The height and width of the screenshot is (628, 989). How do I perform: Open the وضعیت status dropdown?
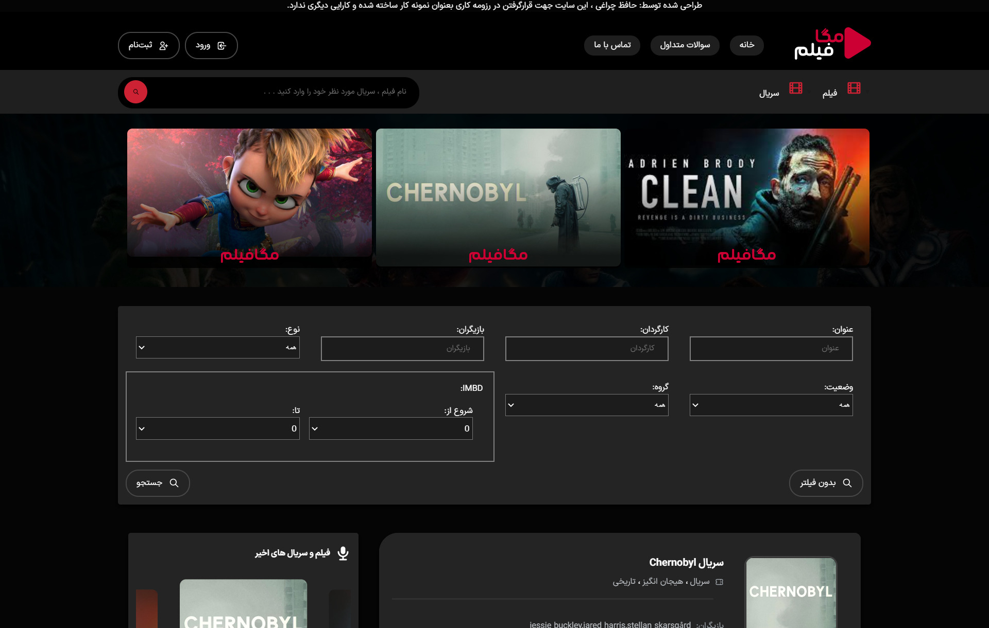click(771, 405)
